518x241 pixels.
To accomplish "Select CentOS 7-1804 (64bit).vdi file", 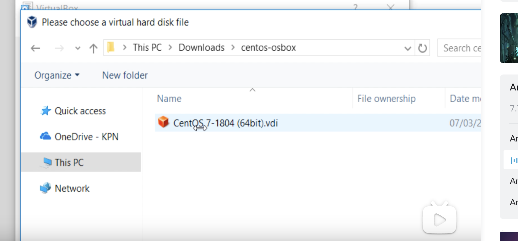I will (x=225, y=123).
